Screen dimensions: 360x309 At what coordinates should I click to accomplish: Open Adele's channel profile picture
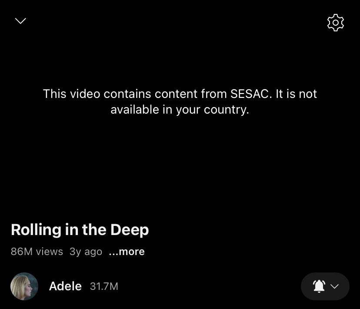click(x=24, y=286)
